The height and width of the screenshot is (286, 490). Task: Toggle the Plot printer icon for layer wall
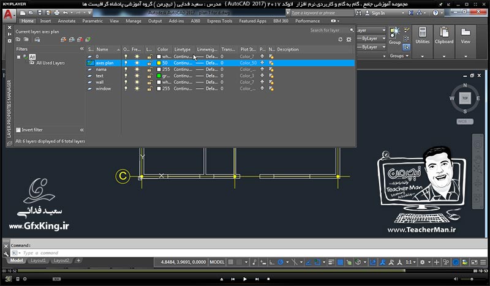pyautogui.click(x=262, y=82)
